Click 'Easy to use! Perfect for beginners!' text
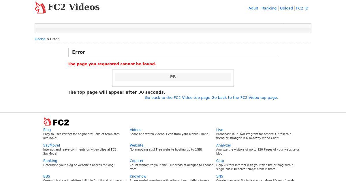This screenshot has height=181, width=346. [81, 136]
